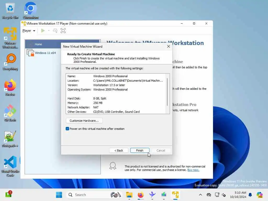Open the widgets icon with notification badge

9,194
